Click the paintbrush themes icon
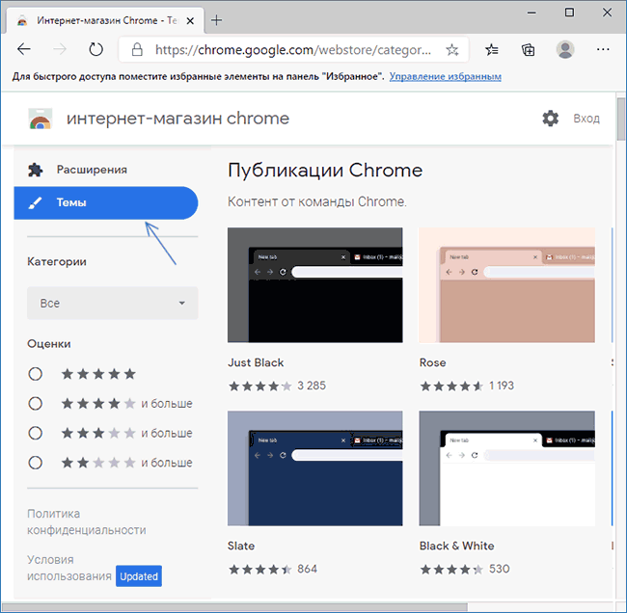The height and width of the screenshot is (613, 627). [35, 203]
